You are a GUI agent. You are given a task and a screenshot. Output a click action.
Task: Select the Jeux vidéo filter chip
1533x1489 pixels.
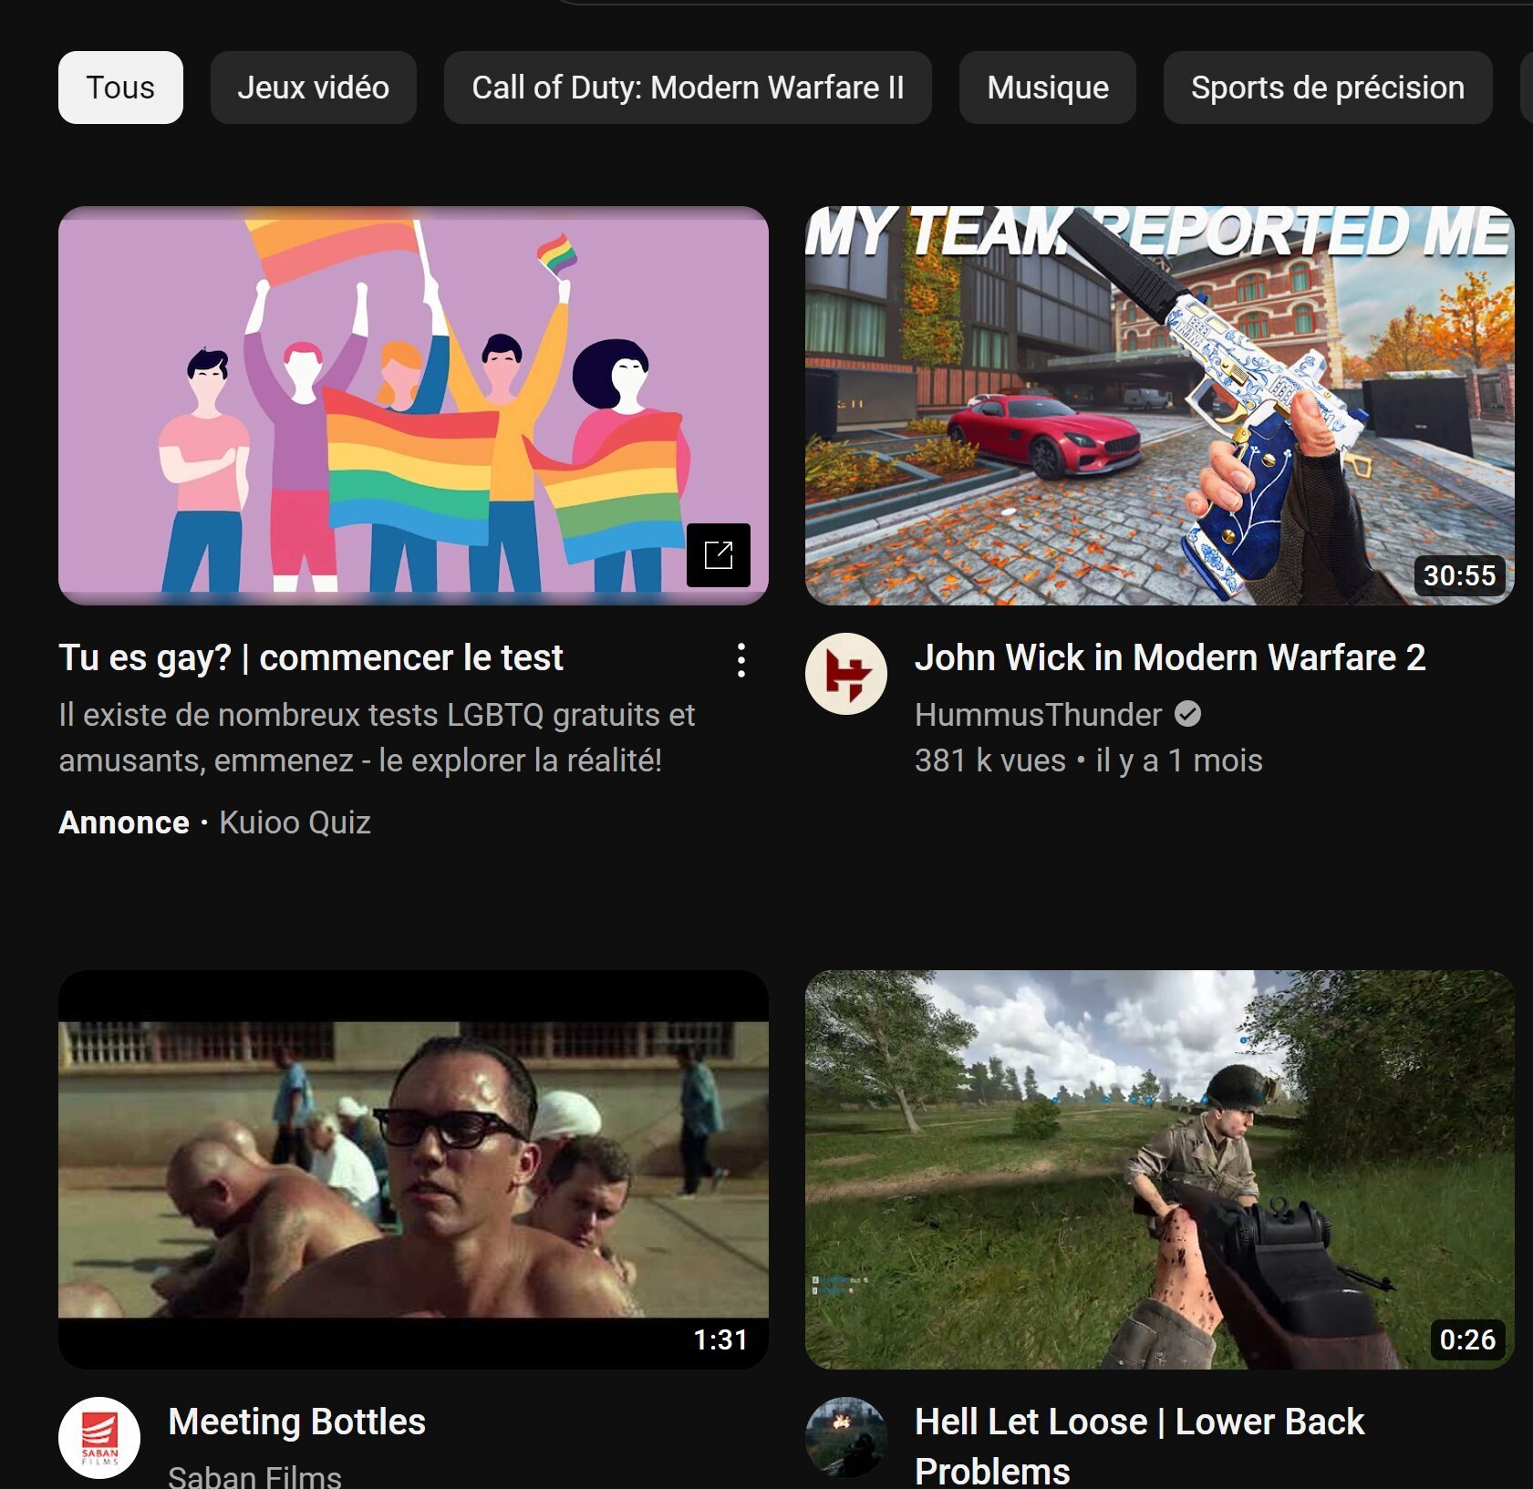[x=313, y=88]
